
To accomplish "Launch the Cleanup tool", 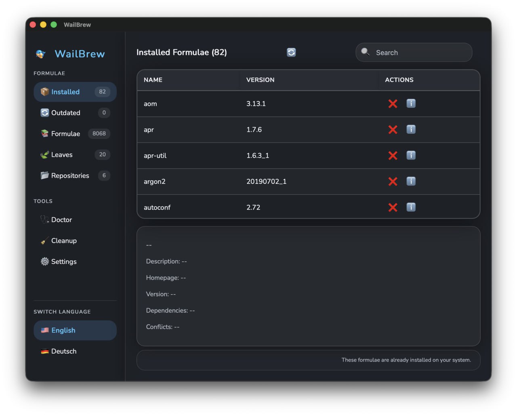I will pos(63,241).
